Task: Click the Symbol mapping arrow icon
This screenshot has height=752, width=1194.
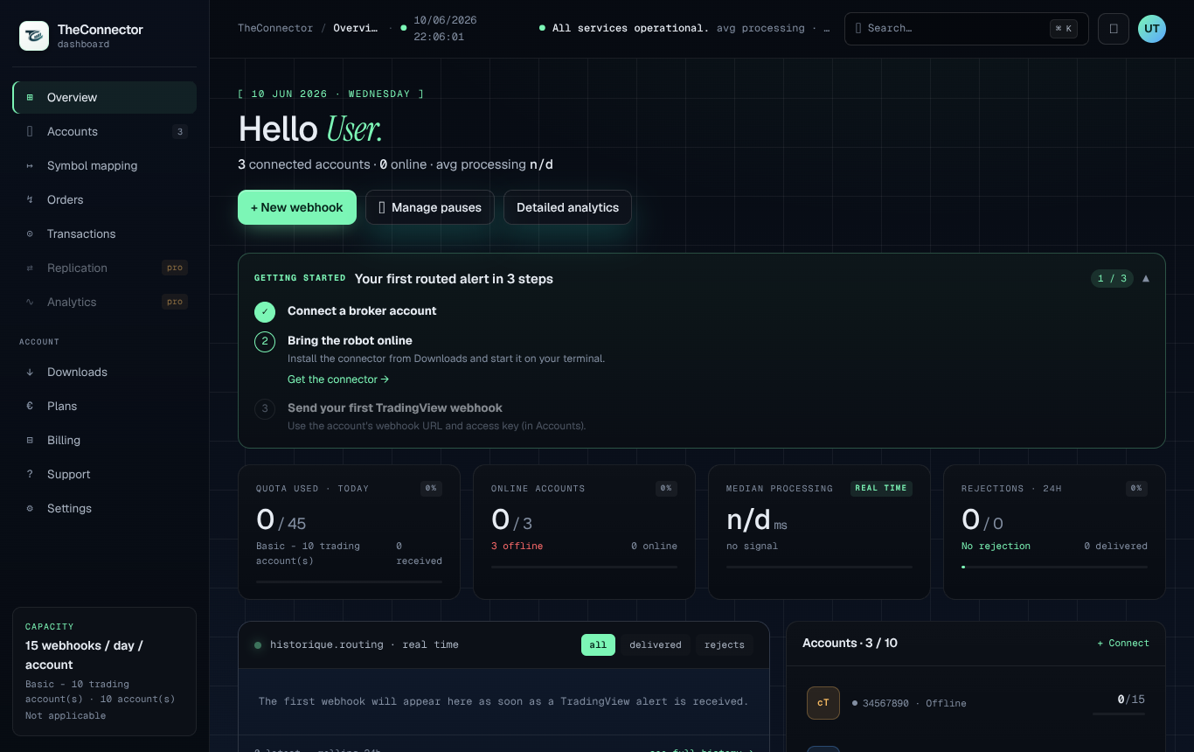Action: pos(30,165)
